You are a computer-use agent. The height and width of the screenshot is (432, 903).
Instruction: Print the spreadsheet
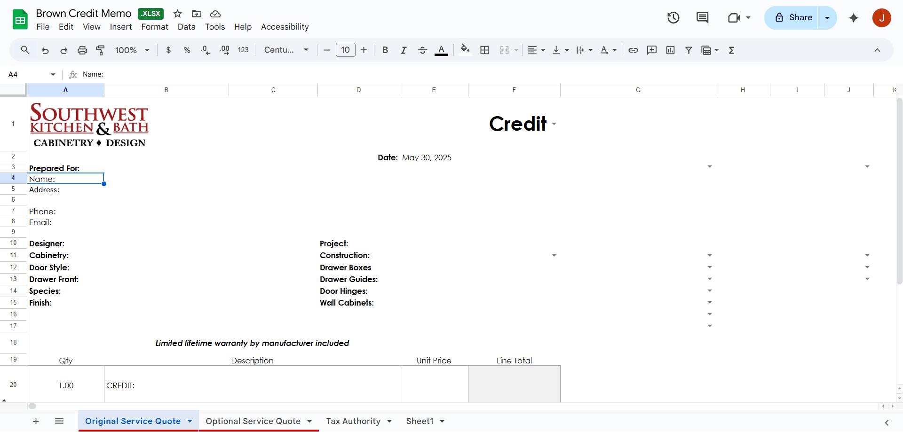(x=82, y=50)
